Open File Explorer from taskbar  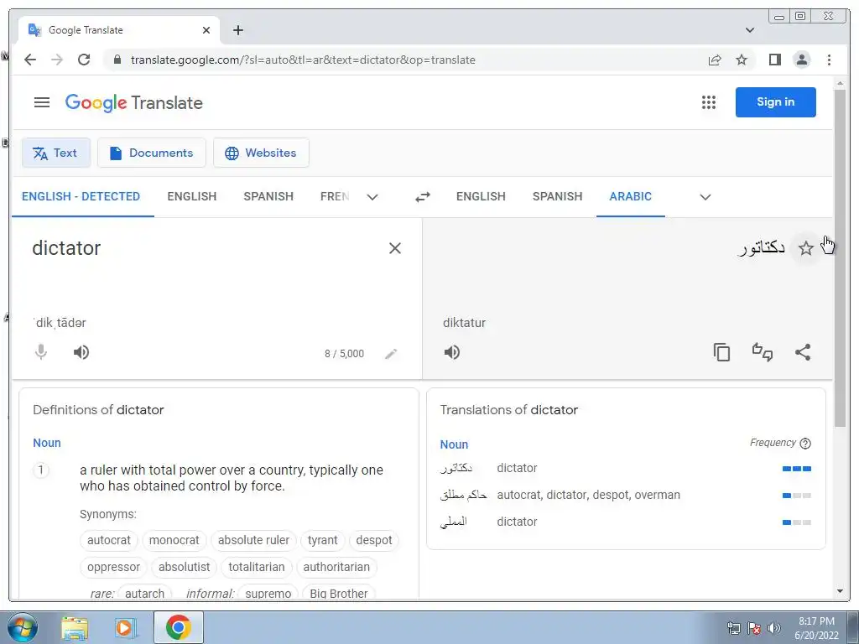[75, 627]
